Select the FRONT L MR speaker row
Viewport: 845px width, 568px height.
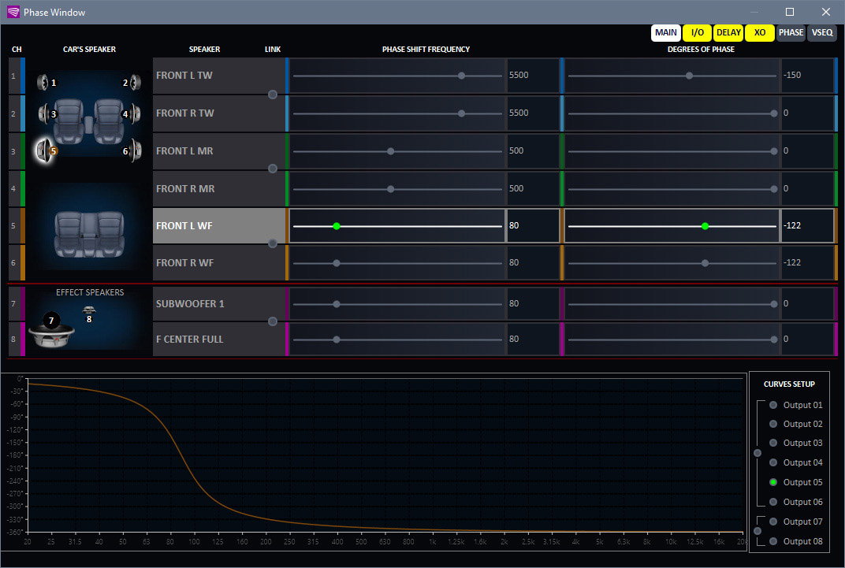[x=219, y=151]
